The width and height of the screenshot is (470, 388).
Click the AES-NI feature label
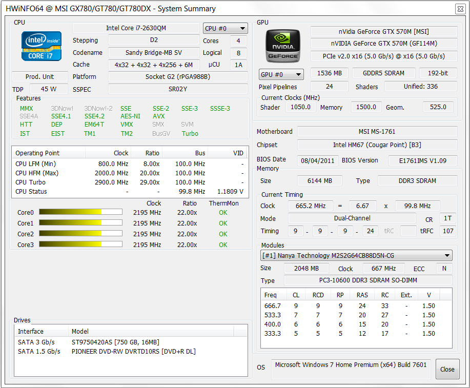point(130,116)
